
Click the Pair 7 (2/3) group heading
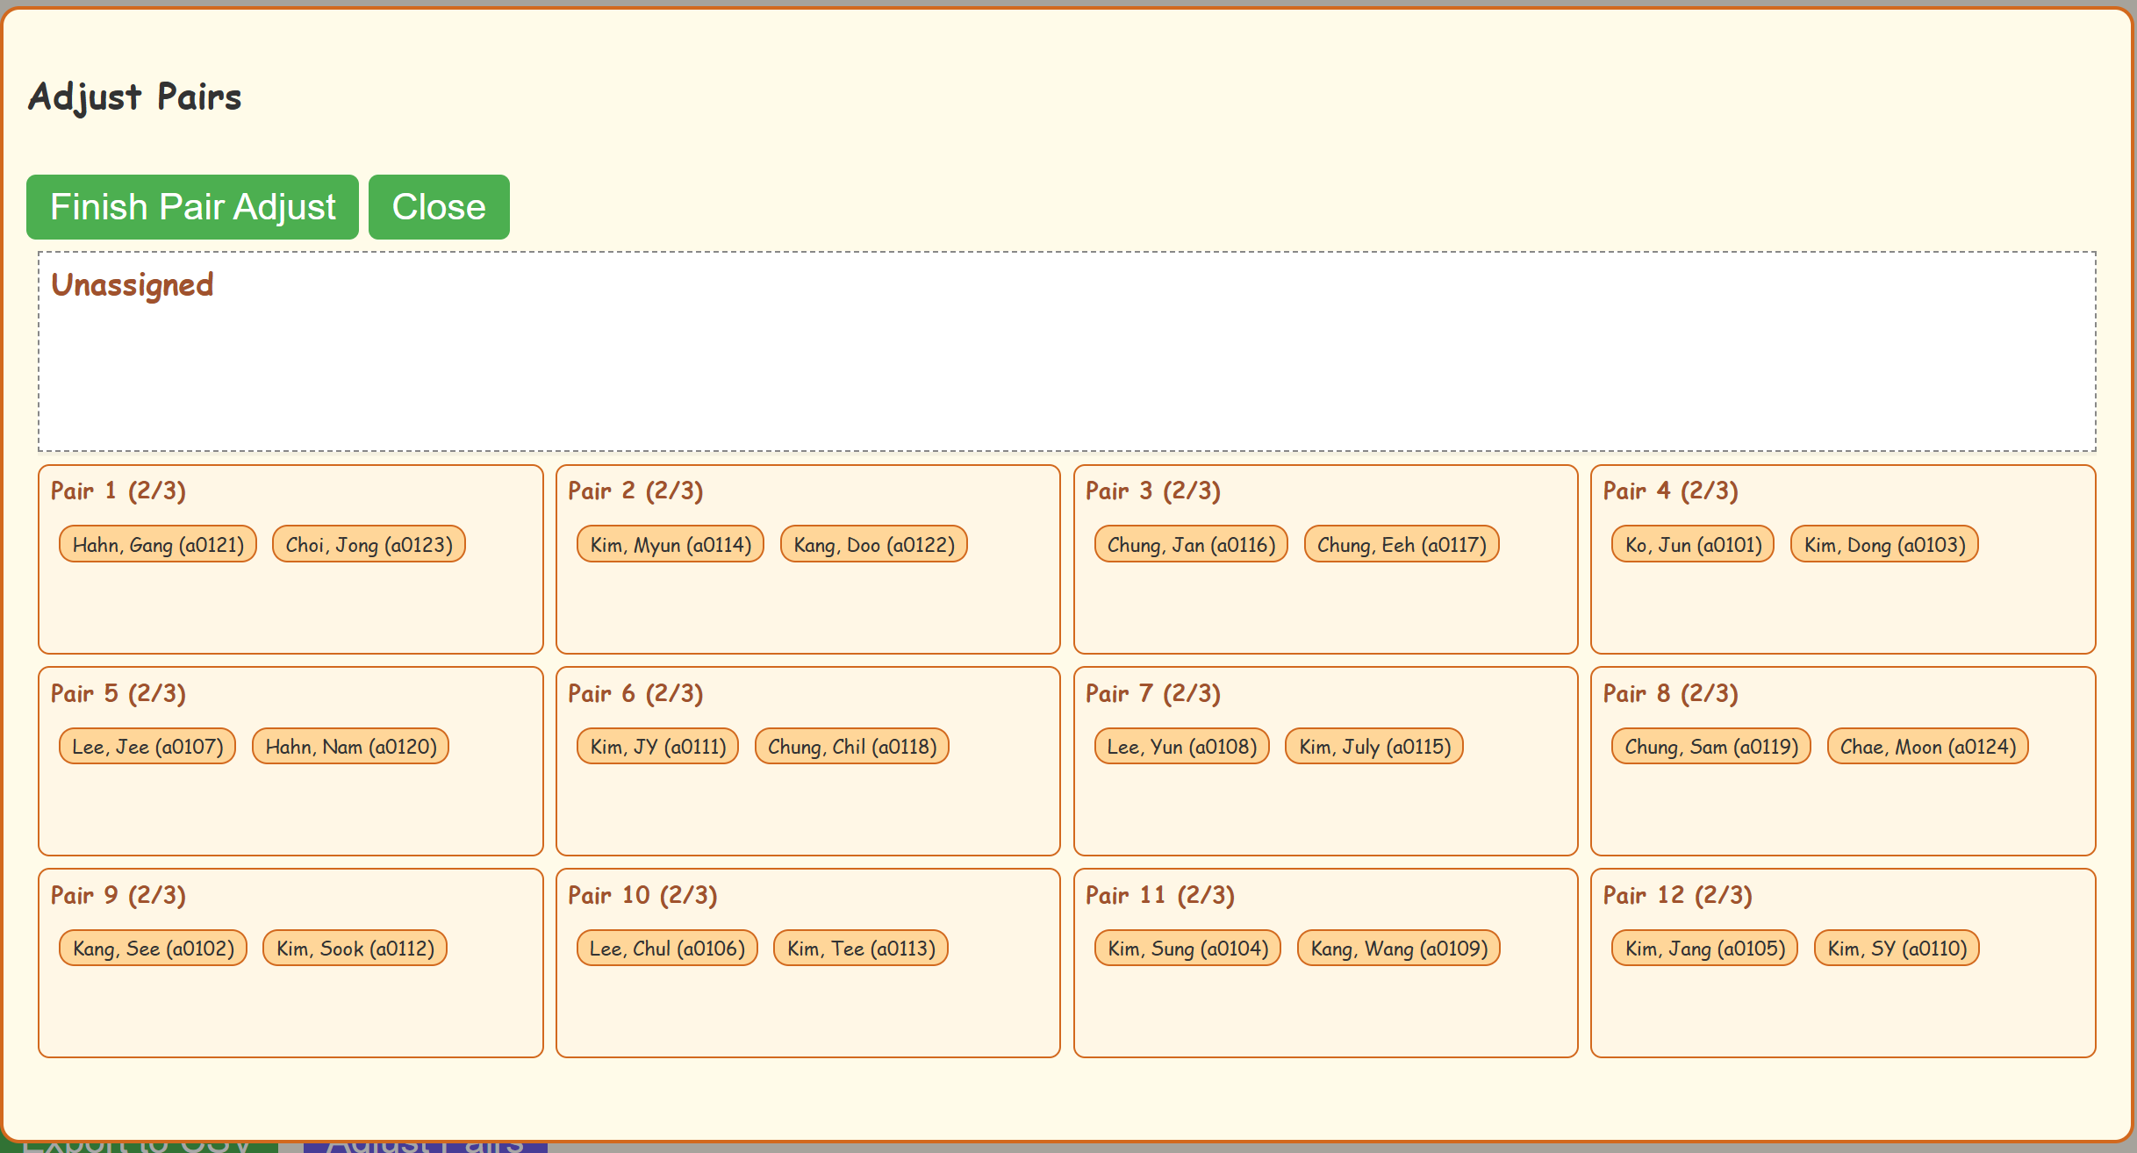pyautogui.click(x=1152, y=694)
